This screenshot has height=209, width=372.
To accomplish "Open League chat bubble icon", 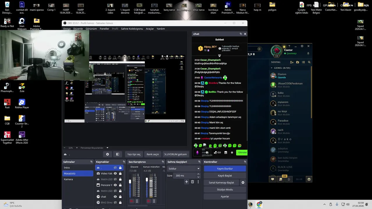I will coord(273,179).
